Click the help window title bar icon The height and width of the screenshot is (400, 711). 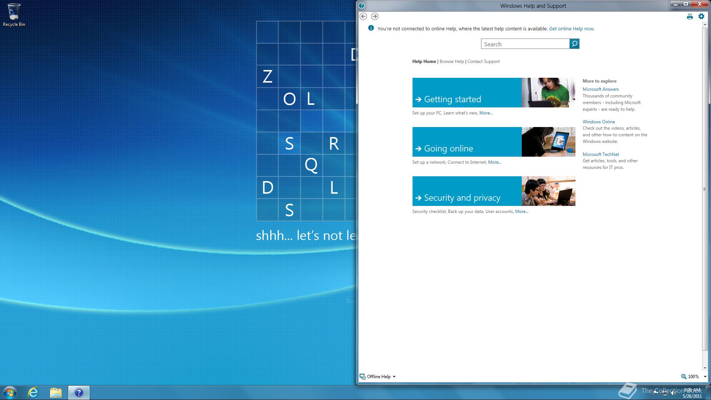(361, 6)
